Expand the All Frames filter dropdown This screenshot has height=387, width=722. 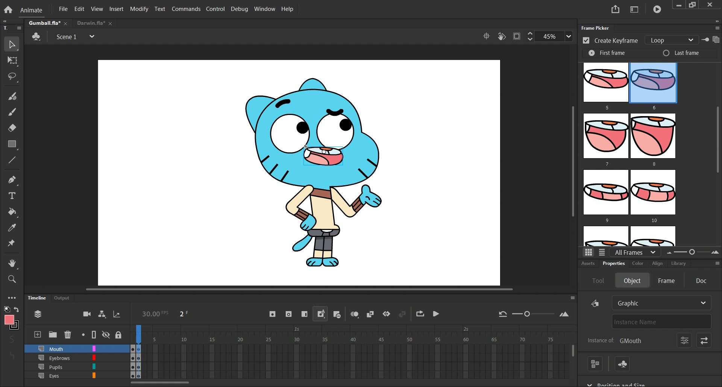click(635, 252)
